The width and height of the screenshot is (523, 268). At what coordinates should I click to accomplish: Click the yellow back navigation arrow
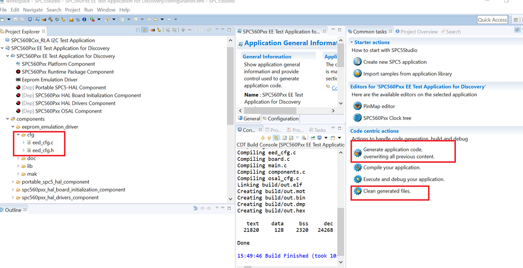coord(156,19)
